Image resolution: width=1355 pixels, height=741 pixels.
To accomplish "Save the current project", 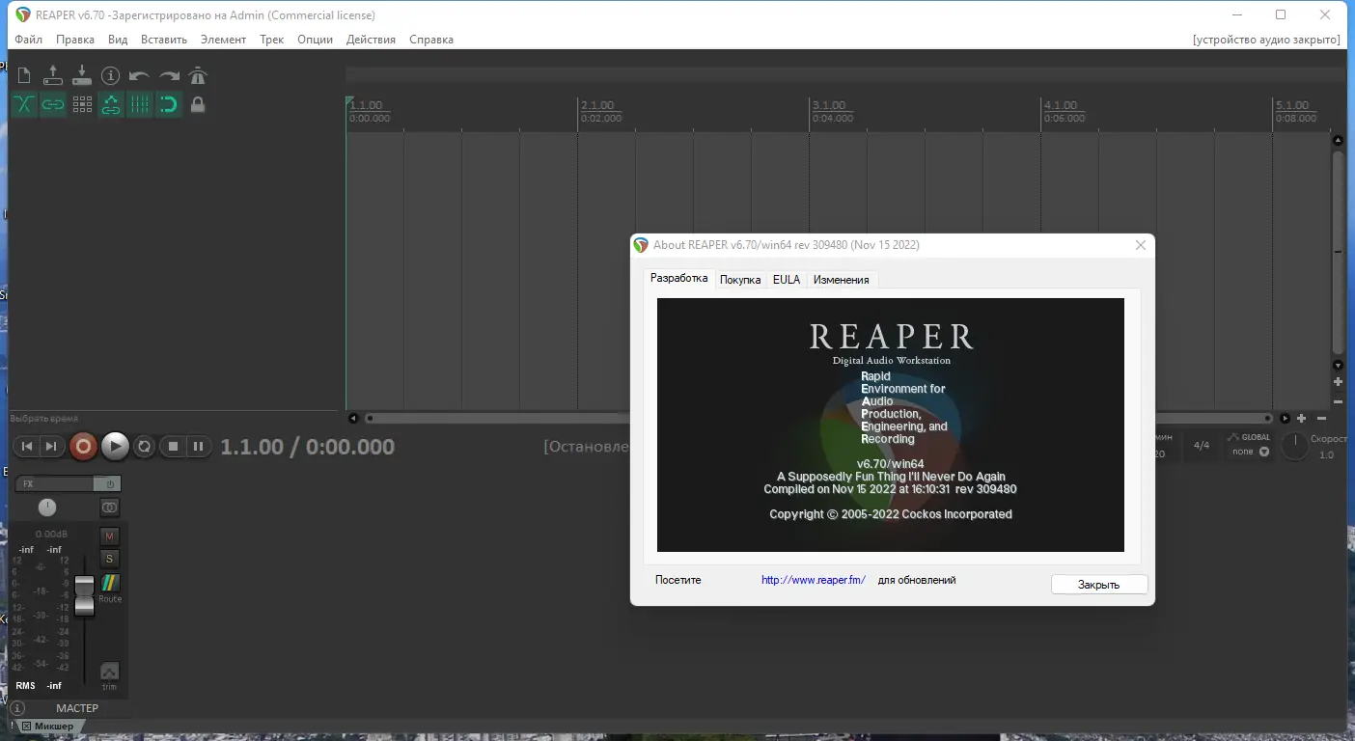I will pyautogui.click(x=81, y=74).
